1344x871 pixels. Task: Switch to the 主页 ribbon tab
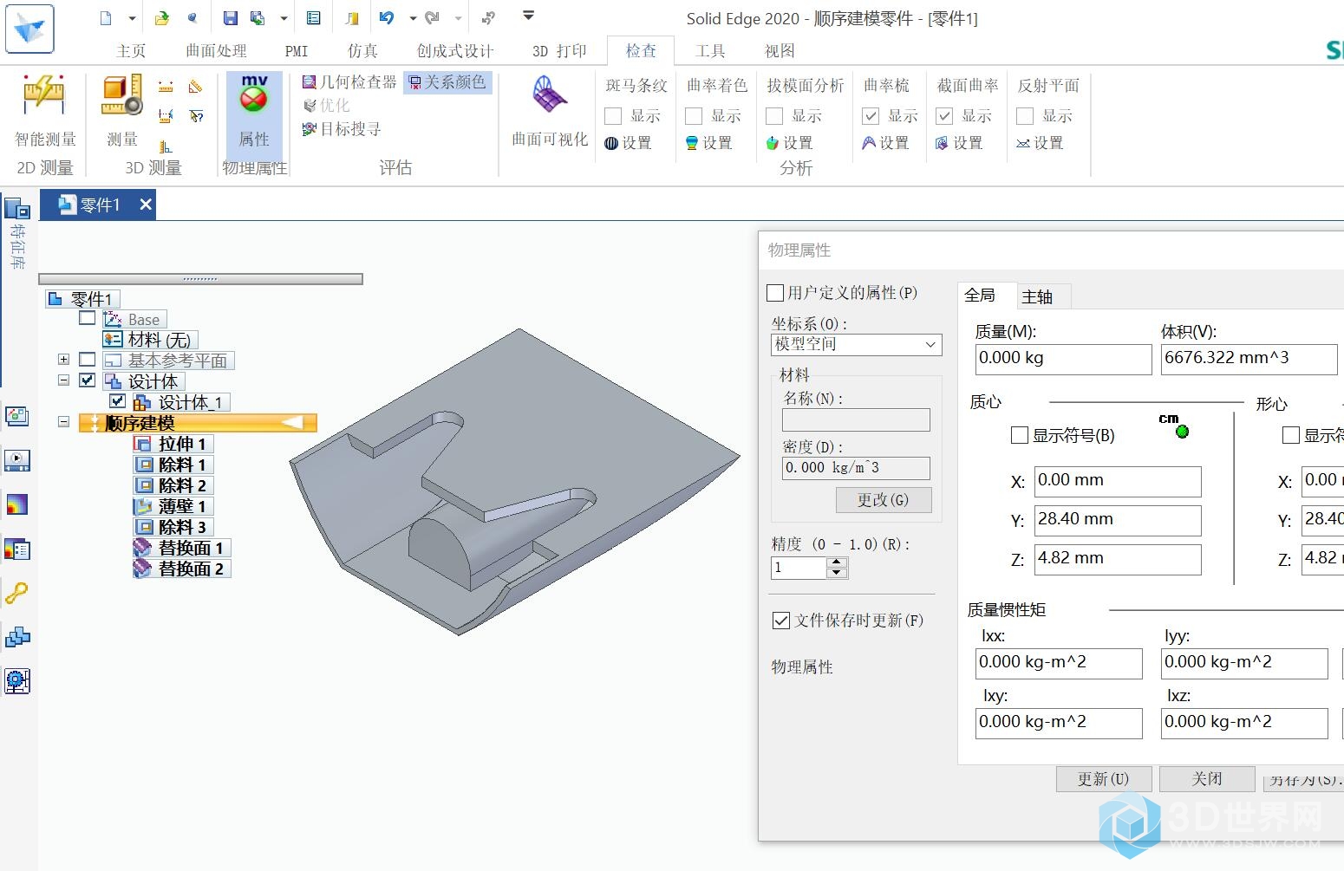click(131, 51)
